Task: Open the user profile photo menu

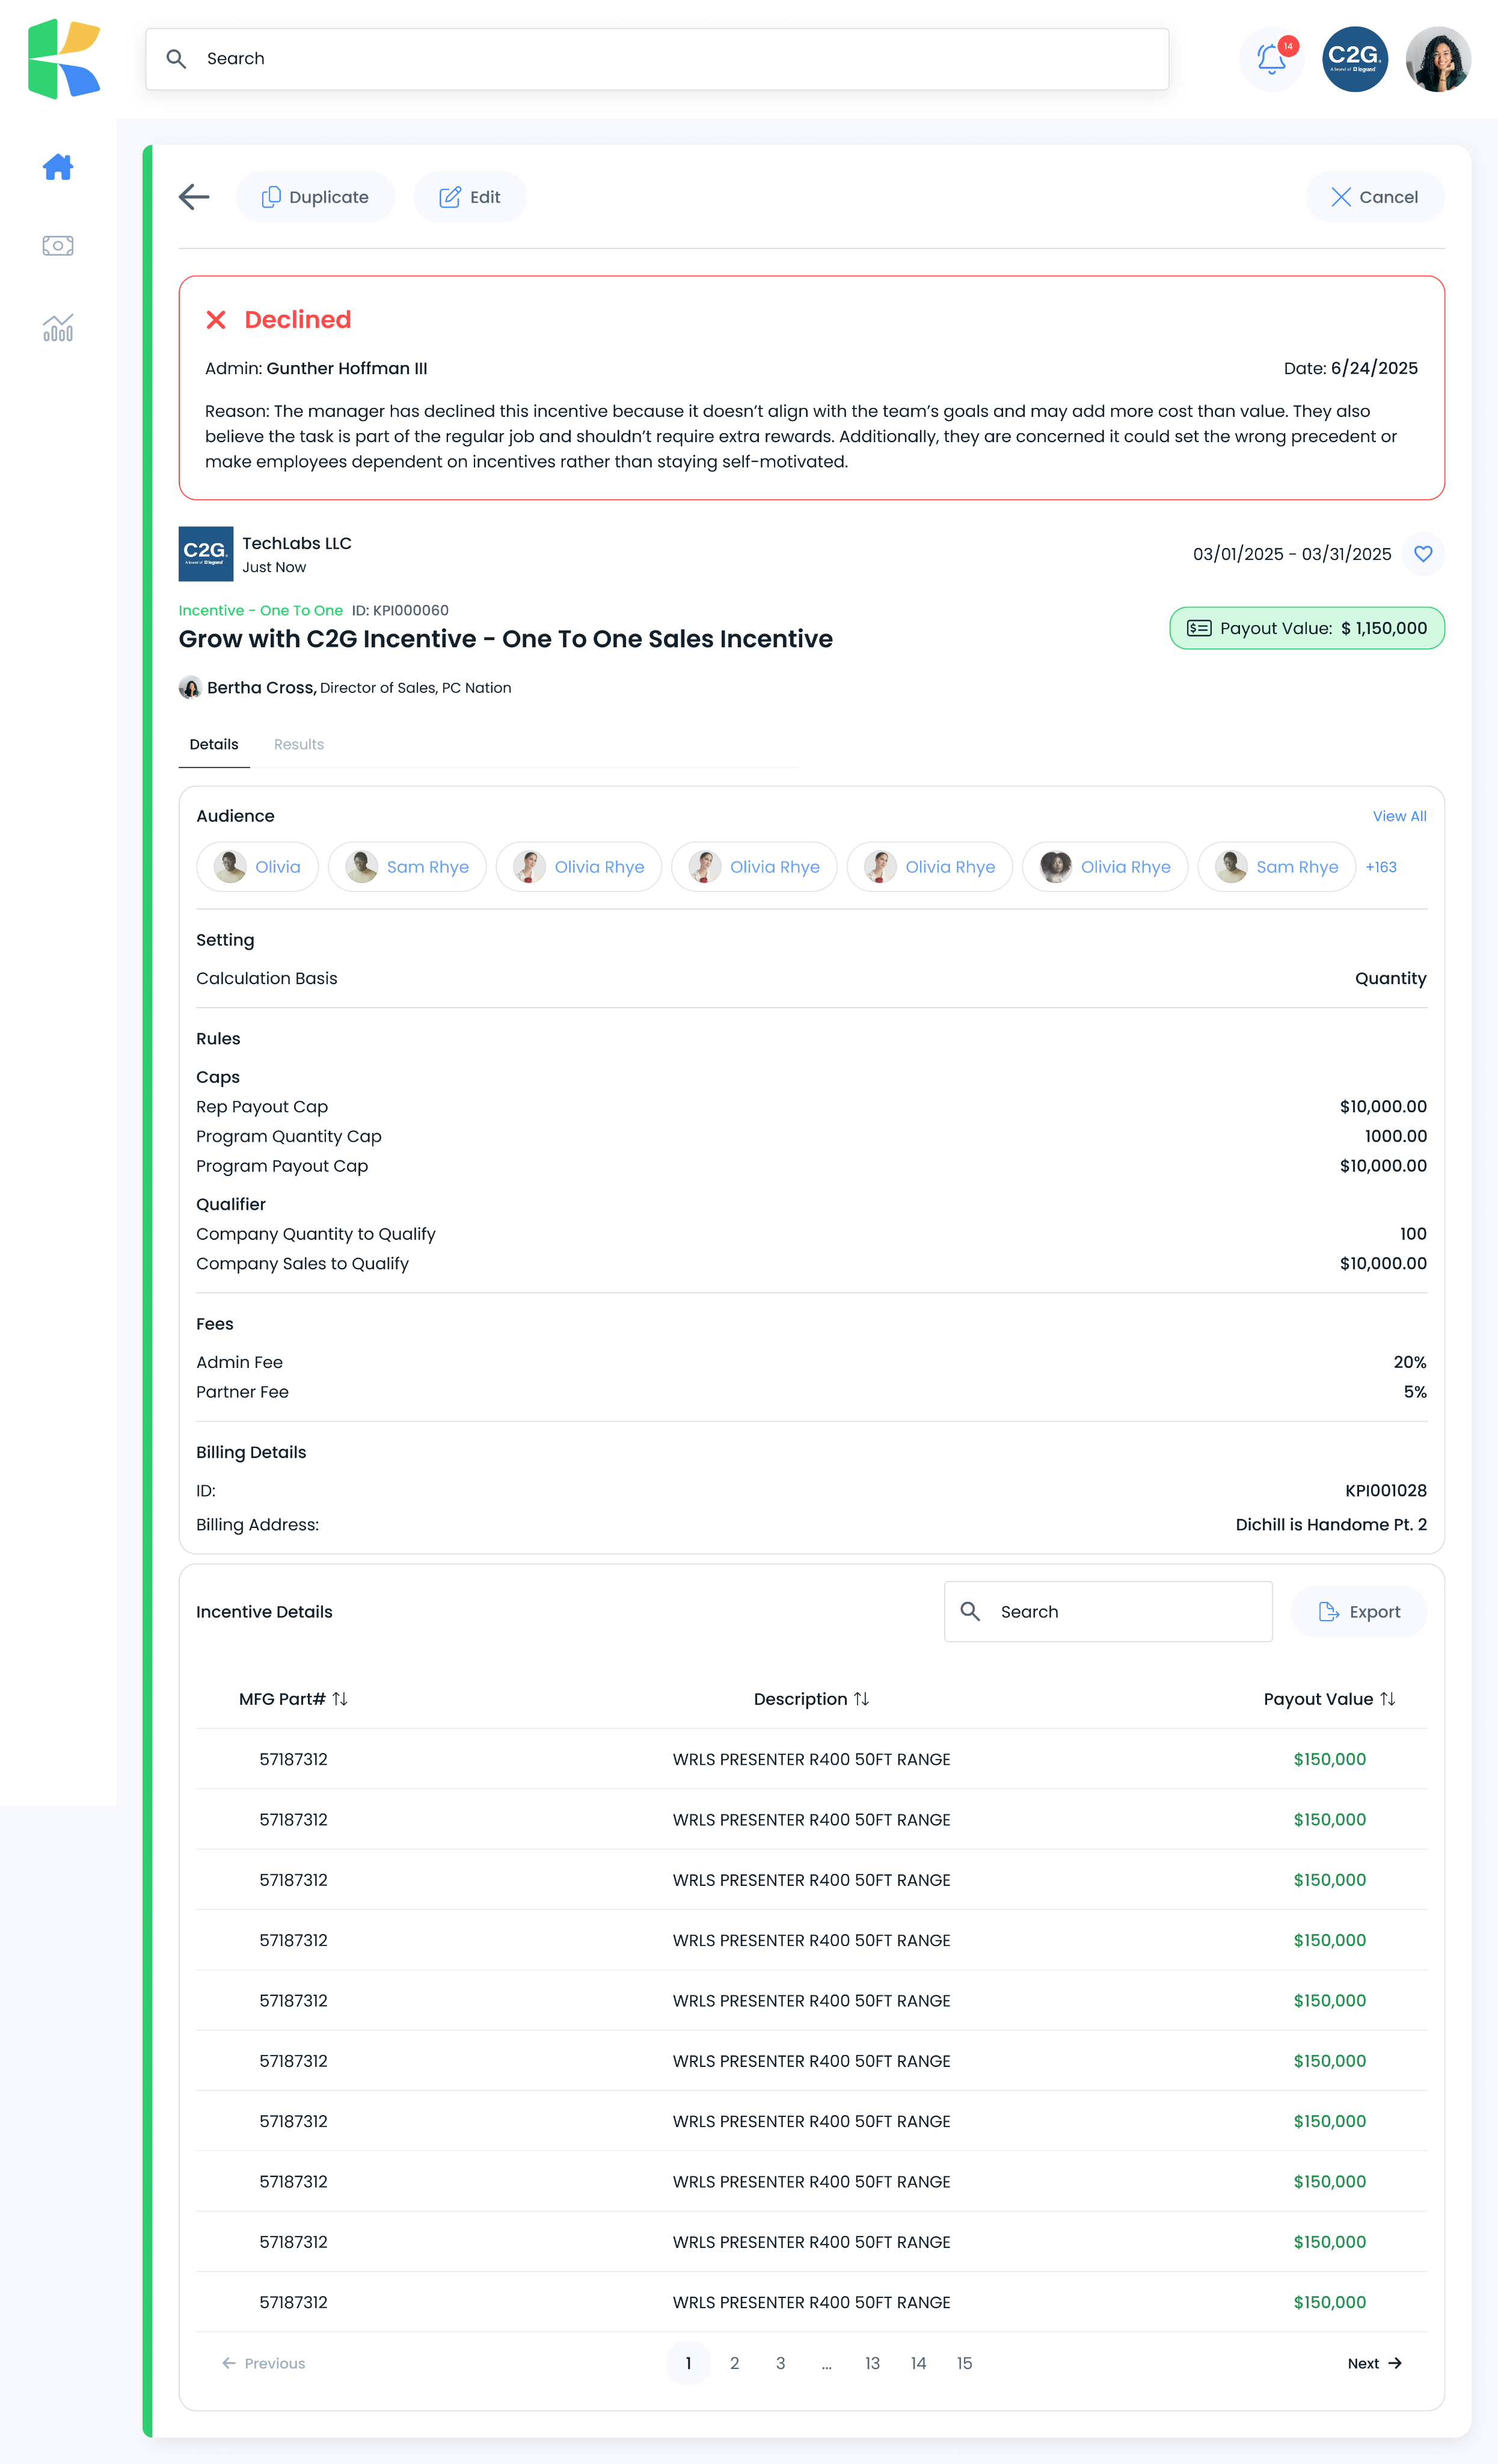Action: [1437, 59]
